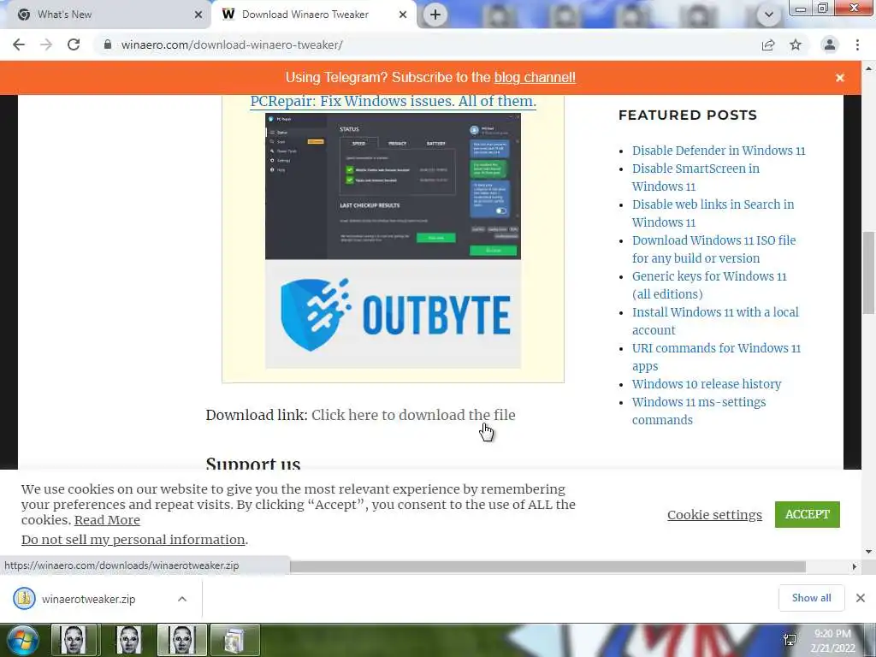Open the taskbar clock and date

click(833, 642)
